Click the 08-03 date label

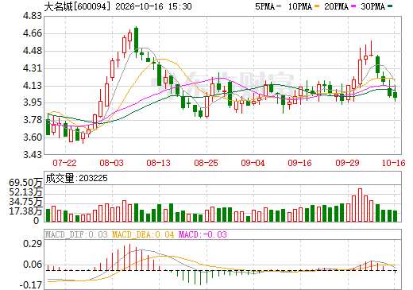click(x=111, y=163)
